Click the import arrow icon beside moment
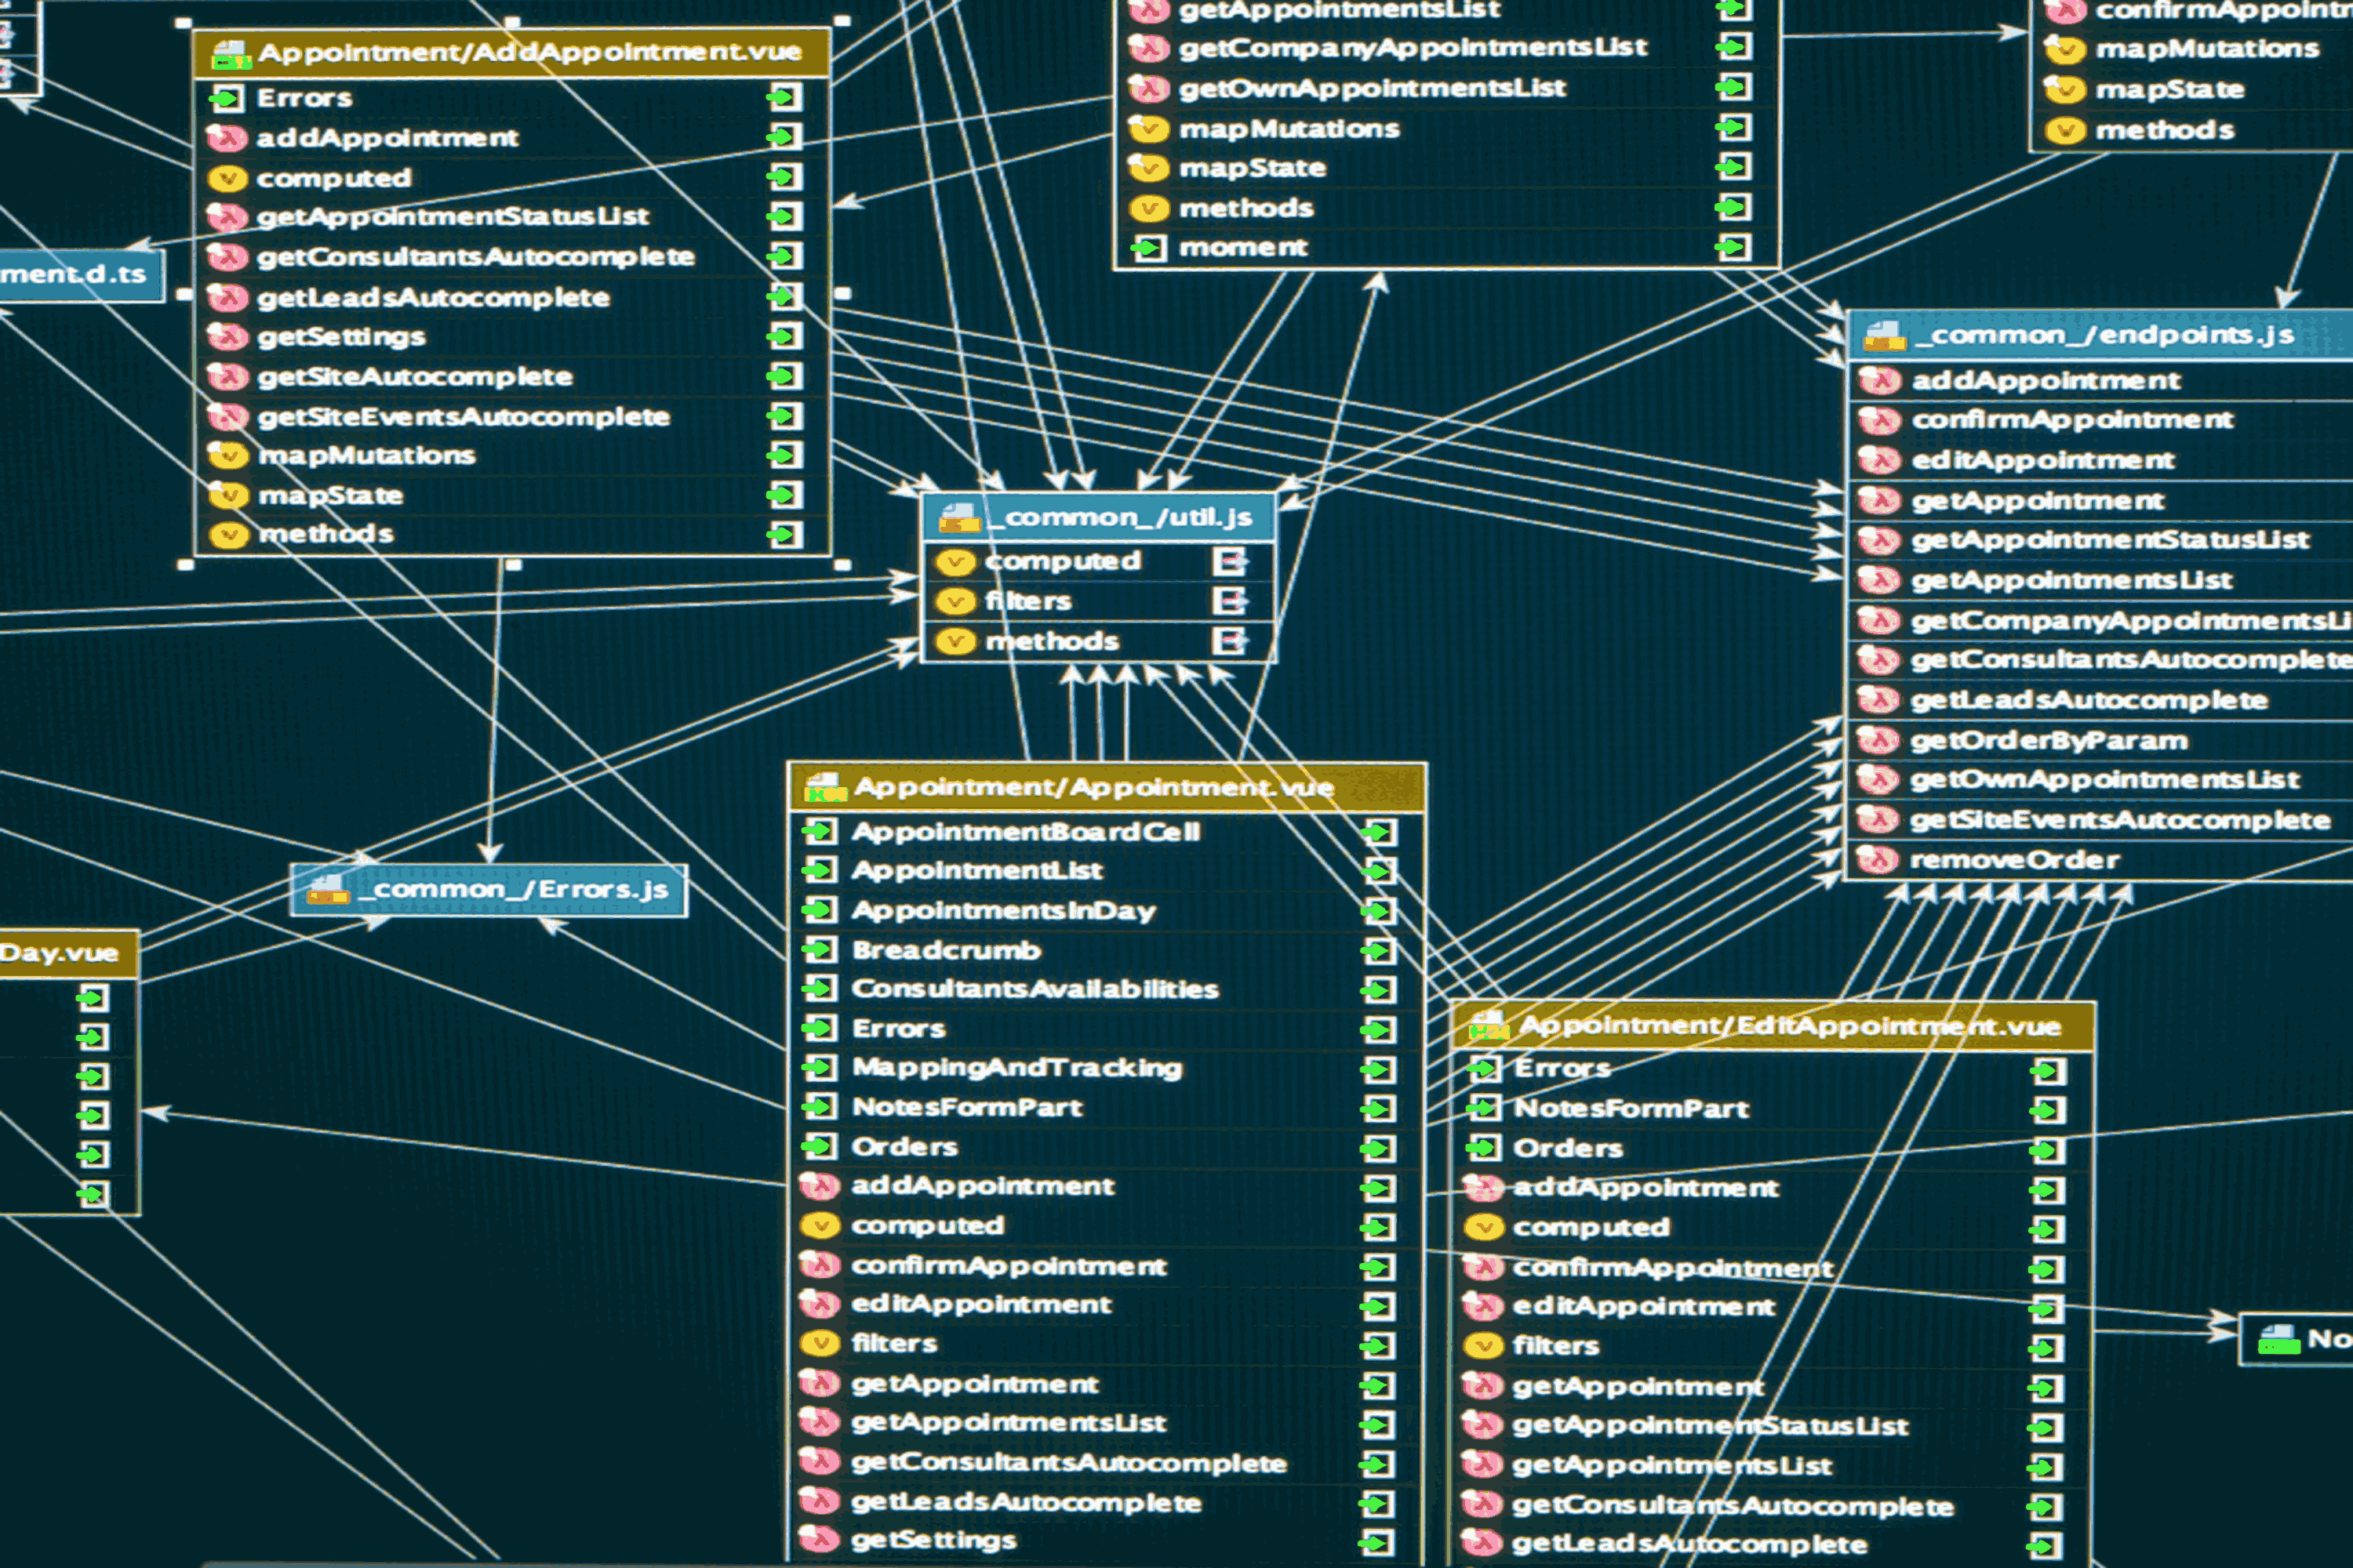The image size is (2353, 1568). (x=1148, y=247)
